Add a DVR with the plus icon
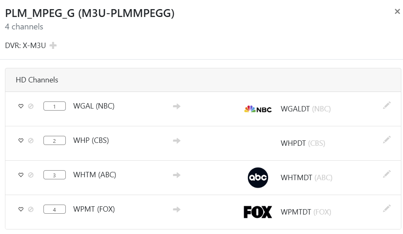 pyautogui.click(x=53, y=46)
